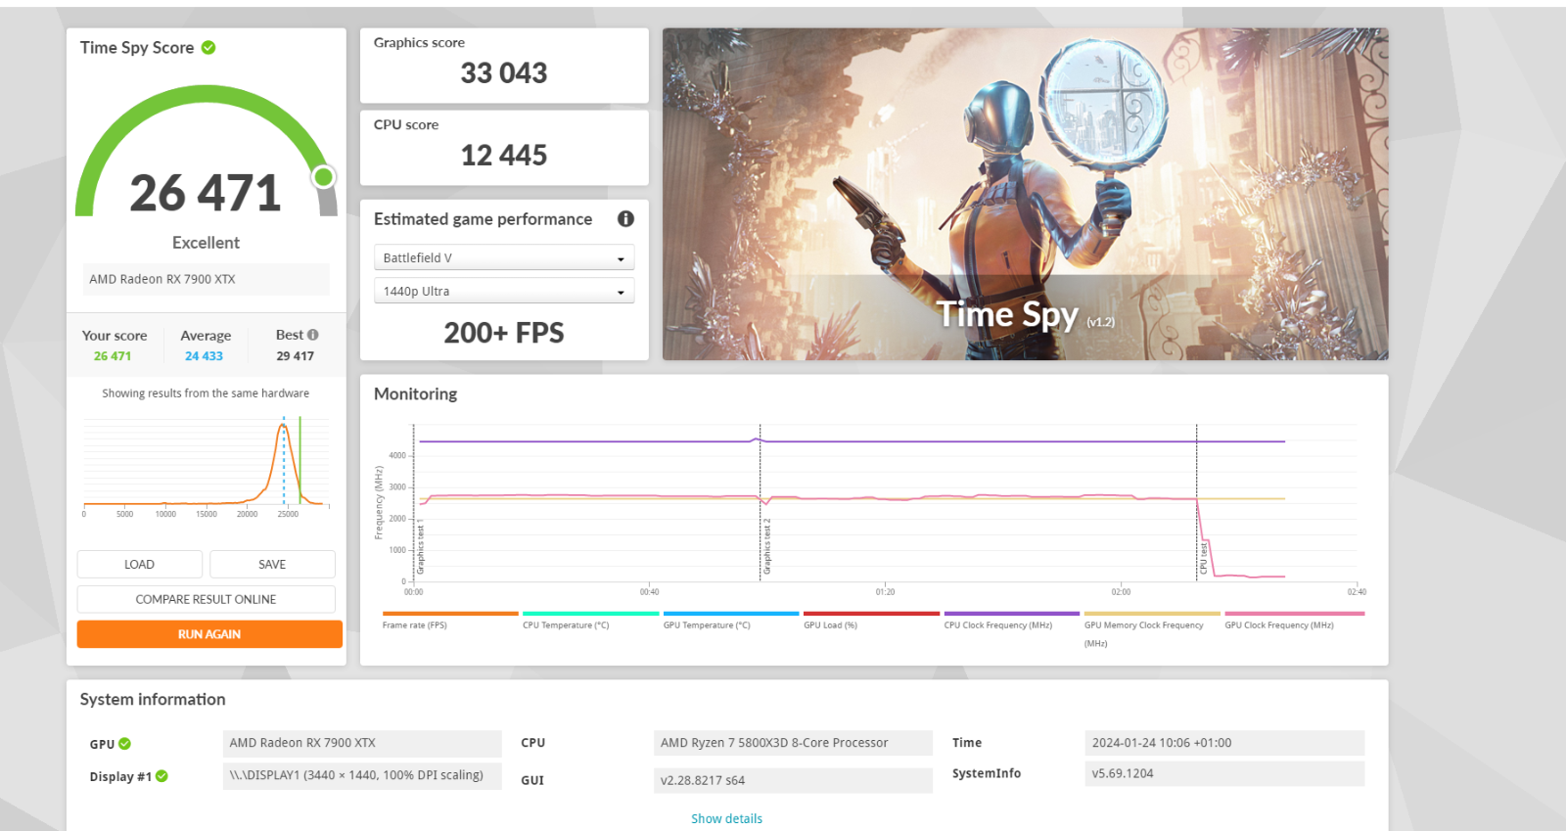Click the Best score value 29 417

tap(295, 356)
